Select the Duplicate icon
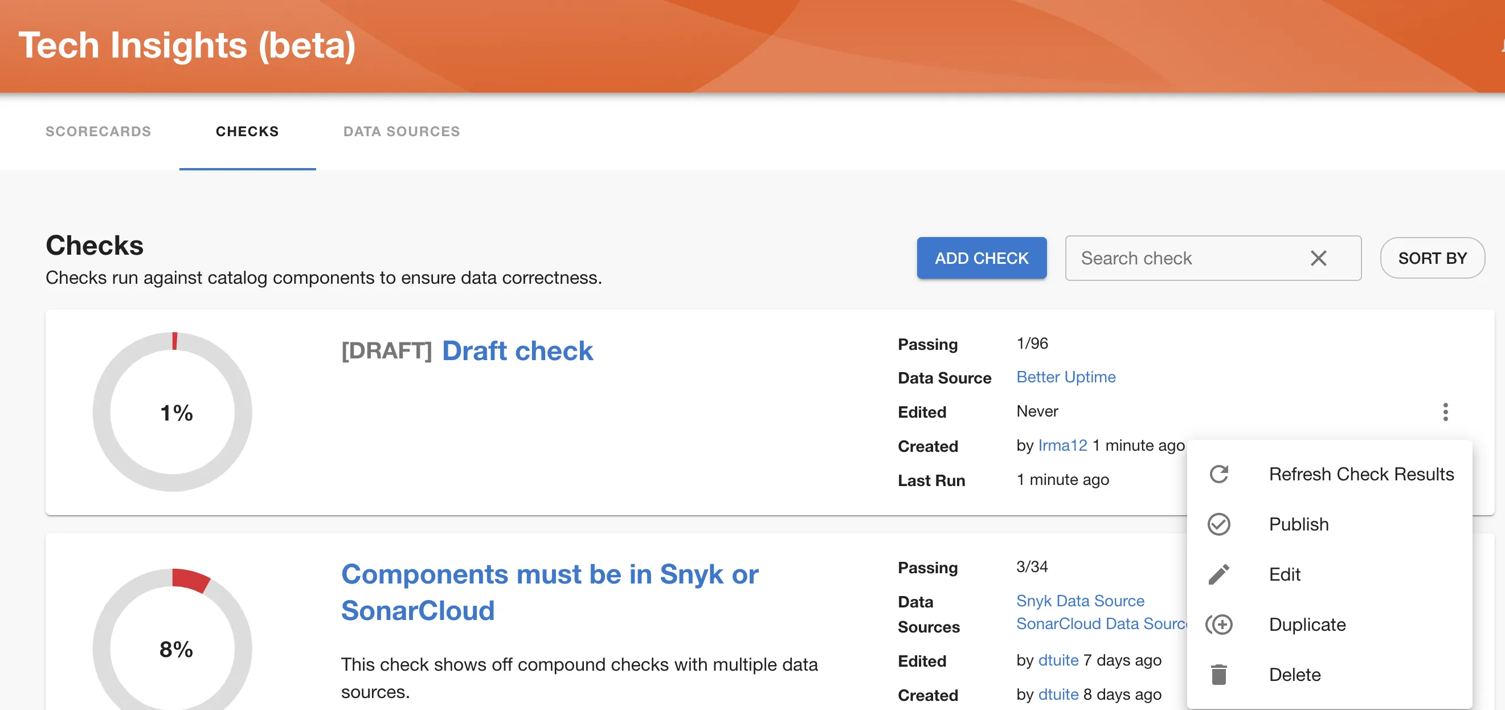The image size is (1505, 710). coord(1220,624)
